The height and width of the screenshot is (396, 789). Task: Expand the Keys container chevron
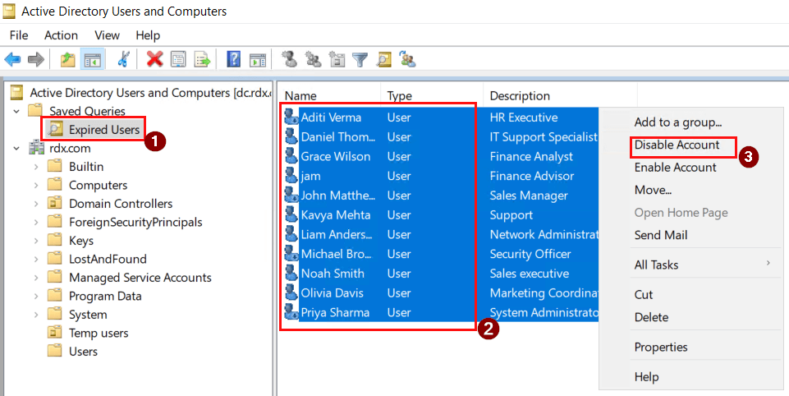click(36, 241)
